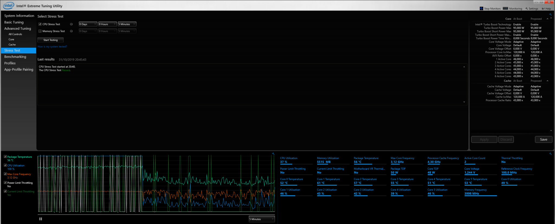
Task: Toggle Current Limit Throttling graph checkbox
Action: (5, 191)
